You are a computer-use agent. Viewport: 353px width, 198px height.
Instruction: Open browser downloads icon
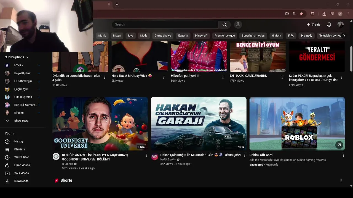tap(324, 14)
